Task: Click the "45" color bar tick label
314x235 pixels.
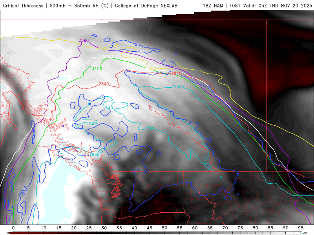Action: [150, 228]
